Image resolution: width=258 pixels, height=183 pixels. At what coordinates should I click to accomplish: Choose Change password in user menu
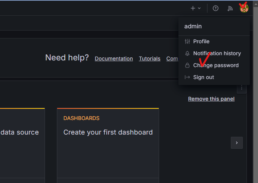coord(214,65)
